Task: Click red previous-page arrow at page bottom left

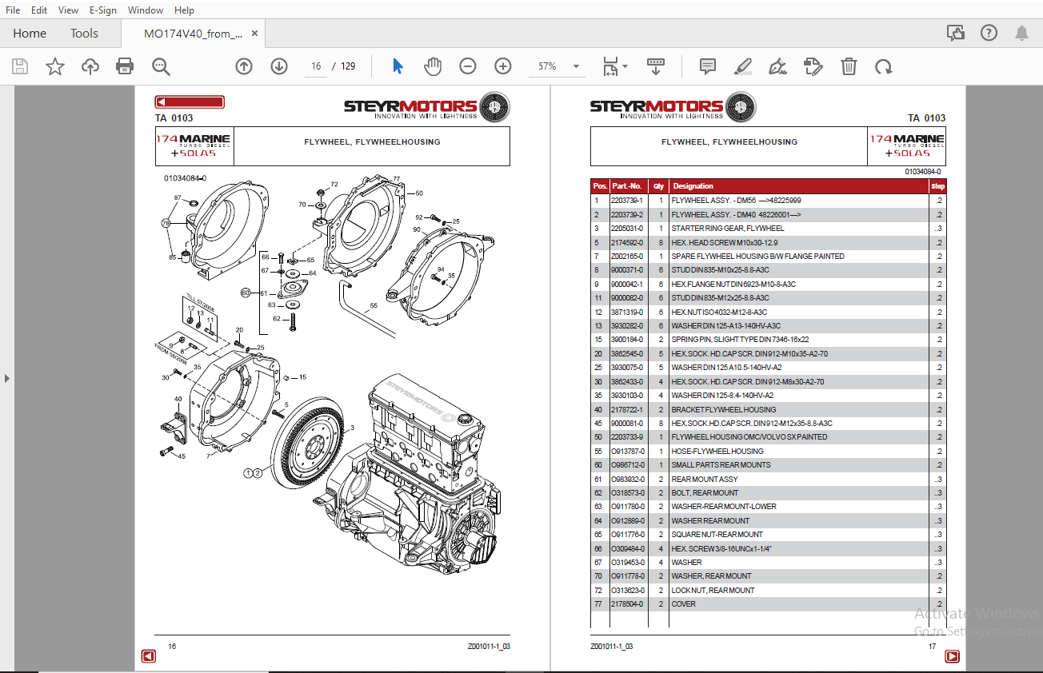Action: 149,656
